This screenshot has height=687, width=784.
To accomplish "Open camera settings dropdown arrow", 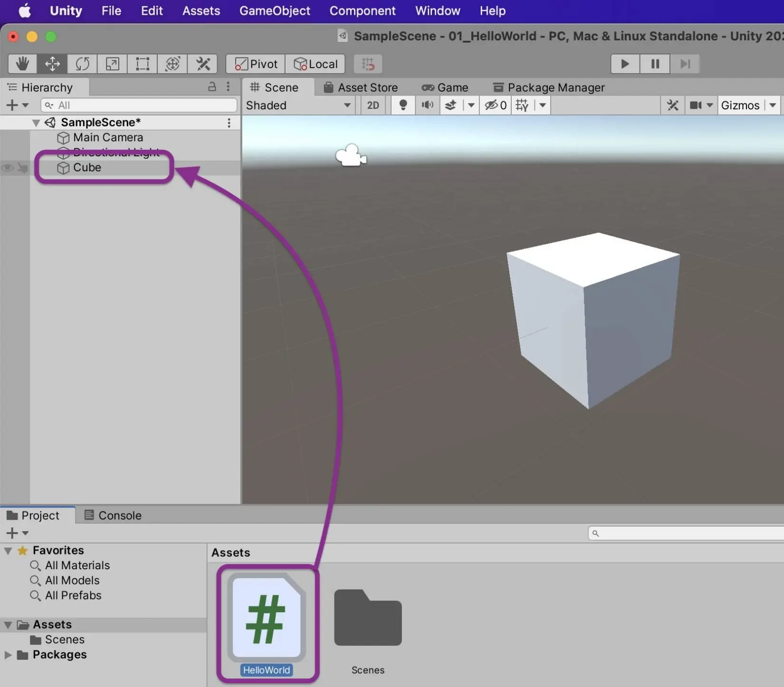I will (710, 105).
